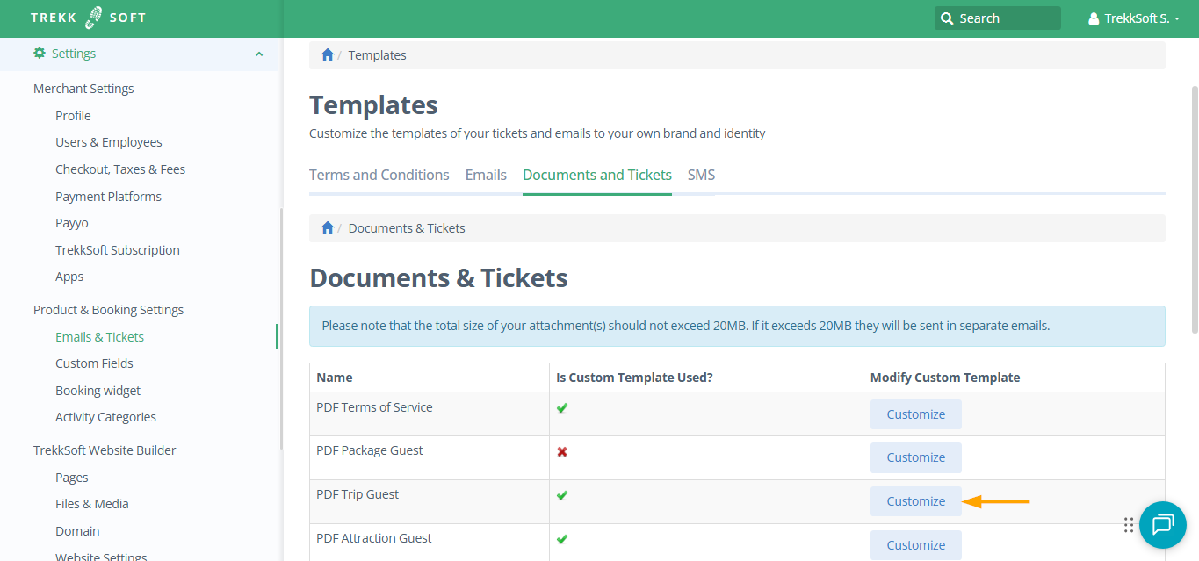The image size is (1199, 561).
Task: Go to Custom Fields settings
Action: (94, 363)
